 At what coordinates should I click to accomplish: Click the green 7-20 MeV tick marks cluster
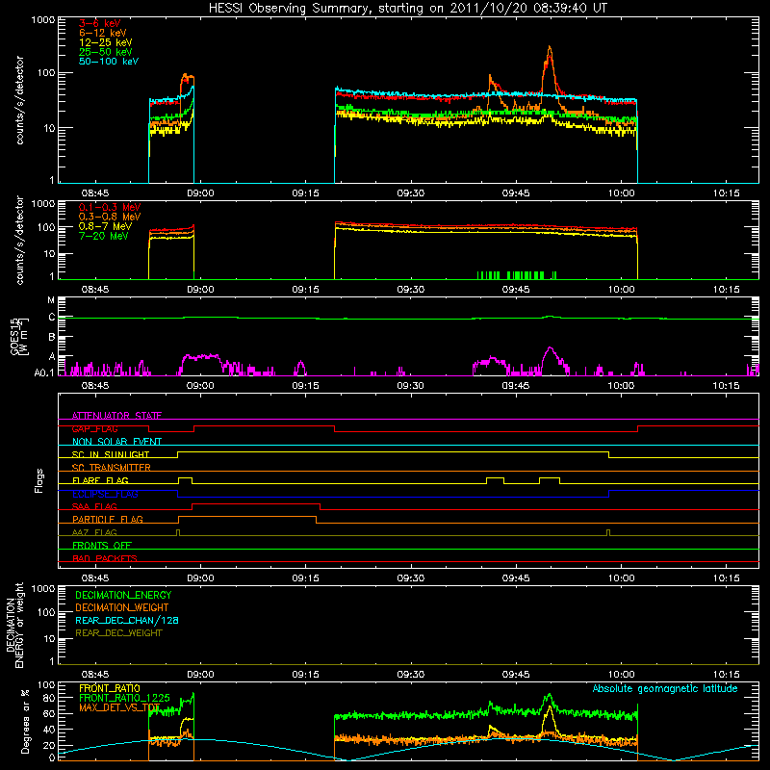pos(517,275)
